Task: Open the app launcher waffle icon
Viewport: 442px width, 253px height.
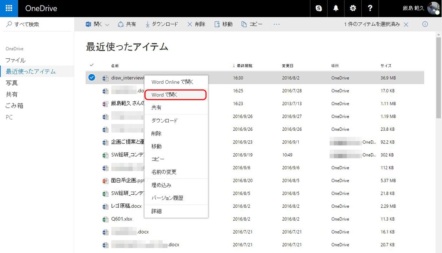Action: (x=9, y=8)
